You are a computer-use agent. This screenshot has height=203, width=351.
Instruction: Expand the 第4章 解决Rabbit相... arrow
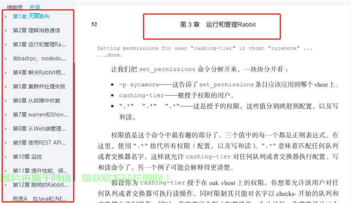tap(6, 72)
